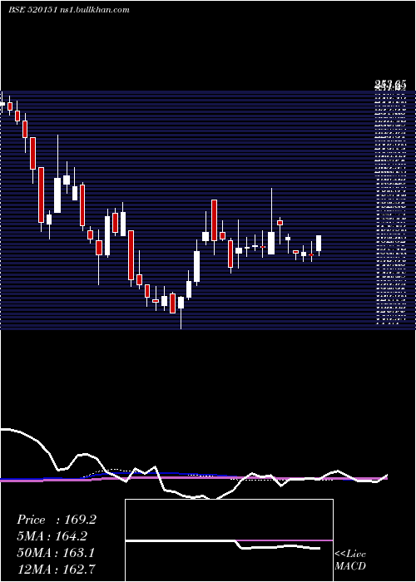Screen dimensions: 416x582
Task: Click the '12MA : 162.7' value
Action: click(x=57, y=569)
